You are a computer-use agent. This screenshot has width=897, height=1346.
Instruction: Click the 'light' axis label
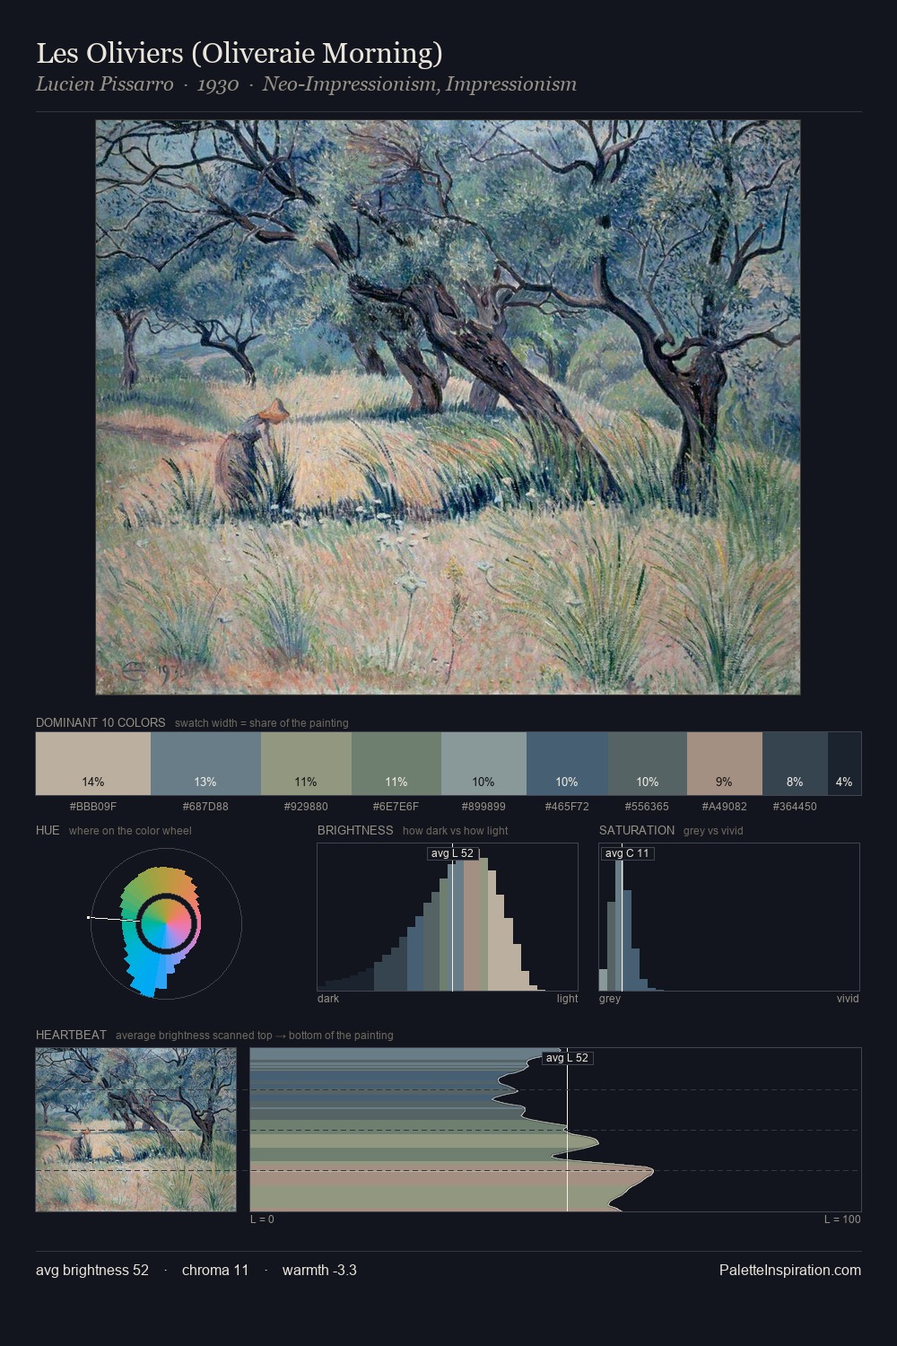pos(568,999)
